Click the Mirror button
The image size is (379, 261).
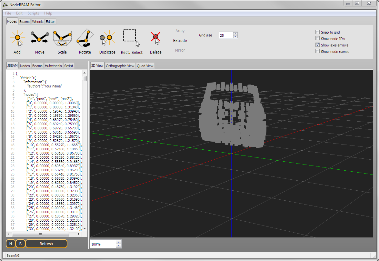(x=180, y=50)
